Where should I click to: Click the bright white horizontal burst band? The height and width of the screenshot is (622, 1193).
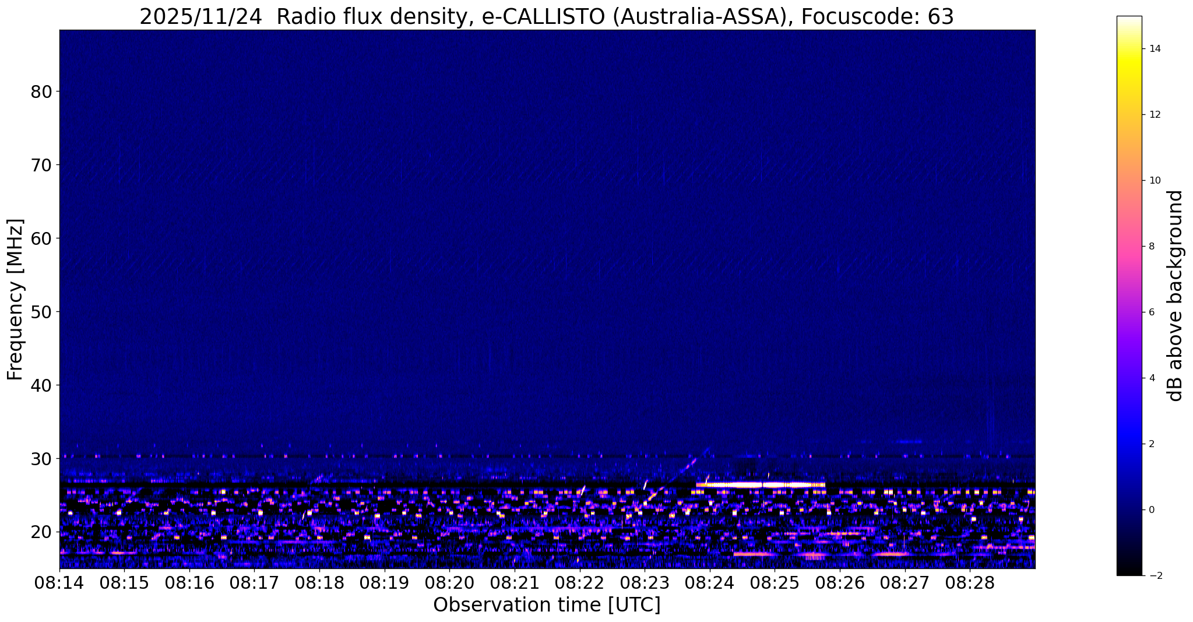(761, 484)
